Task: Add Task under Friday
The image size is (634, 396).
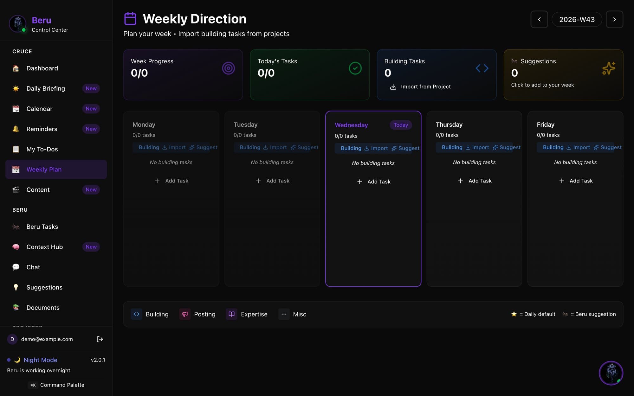Action: 575,181
